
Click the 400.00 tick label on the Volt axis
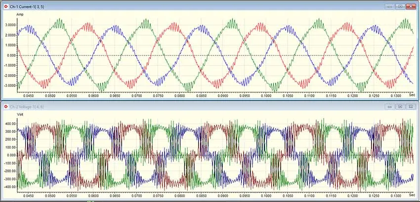point(11,124)
